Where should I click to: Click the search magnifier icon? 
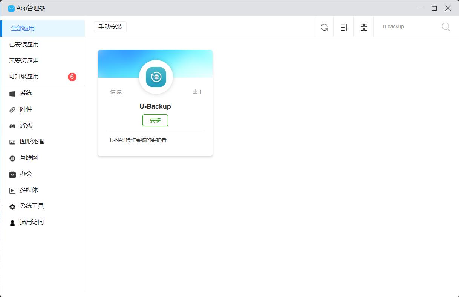446,27
